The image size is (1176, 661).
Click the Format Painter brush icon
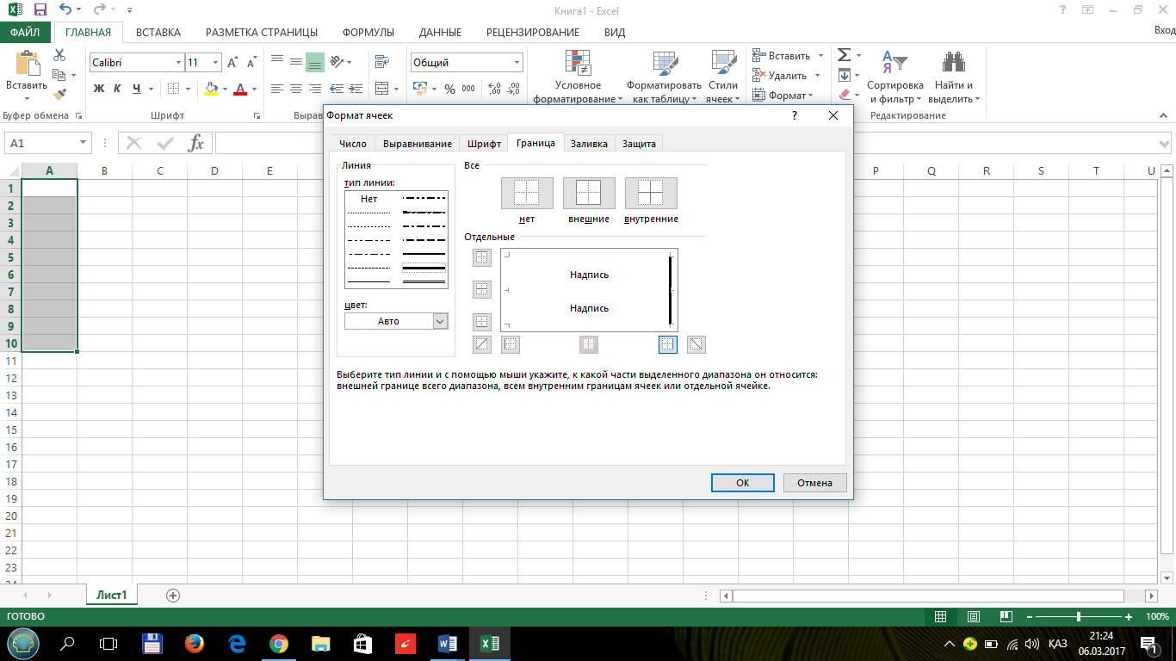[x=59, y=95]
